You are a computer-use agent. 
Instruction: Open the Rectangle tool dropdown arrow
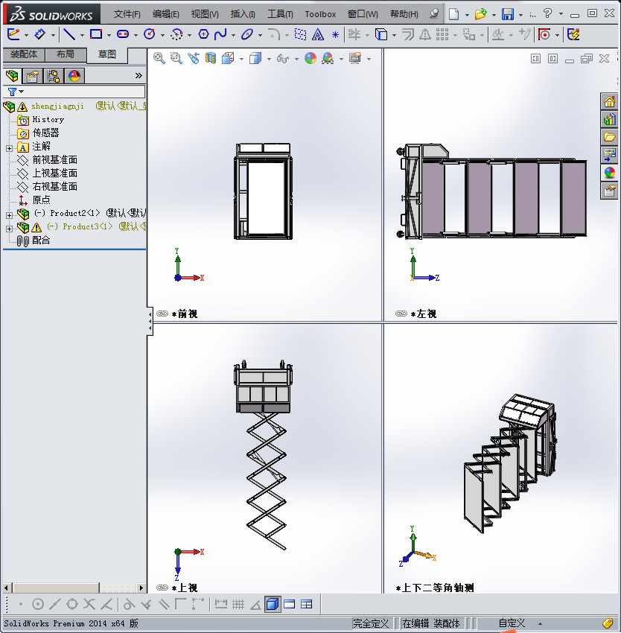(x=109, y=35)
